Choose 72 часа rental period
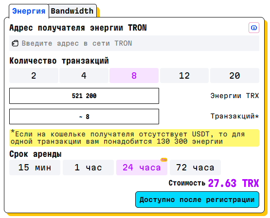The height and width of the screenshot is (218, 270). point(195,168)
